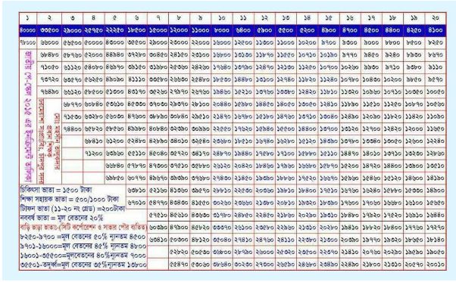This screenshot has width=456, height=282.
Task: Click the ৩৭২৮০ cell
Action: tap(136, 55)
